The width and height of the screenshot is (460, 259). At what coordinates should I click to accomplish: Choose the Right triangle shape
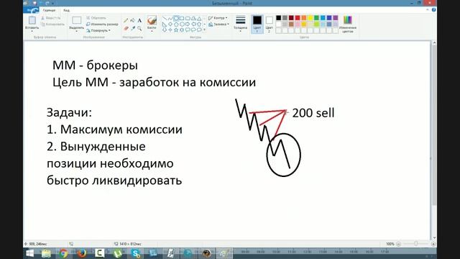[x=165, y=24]
